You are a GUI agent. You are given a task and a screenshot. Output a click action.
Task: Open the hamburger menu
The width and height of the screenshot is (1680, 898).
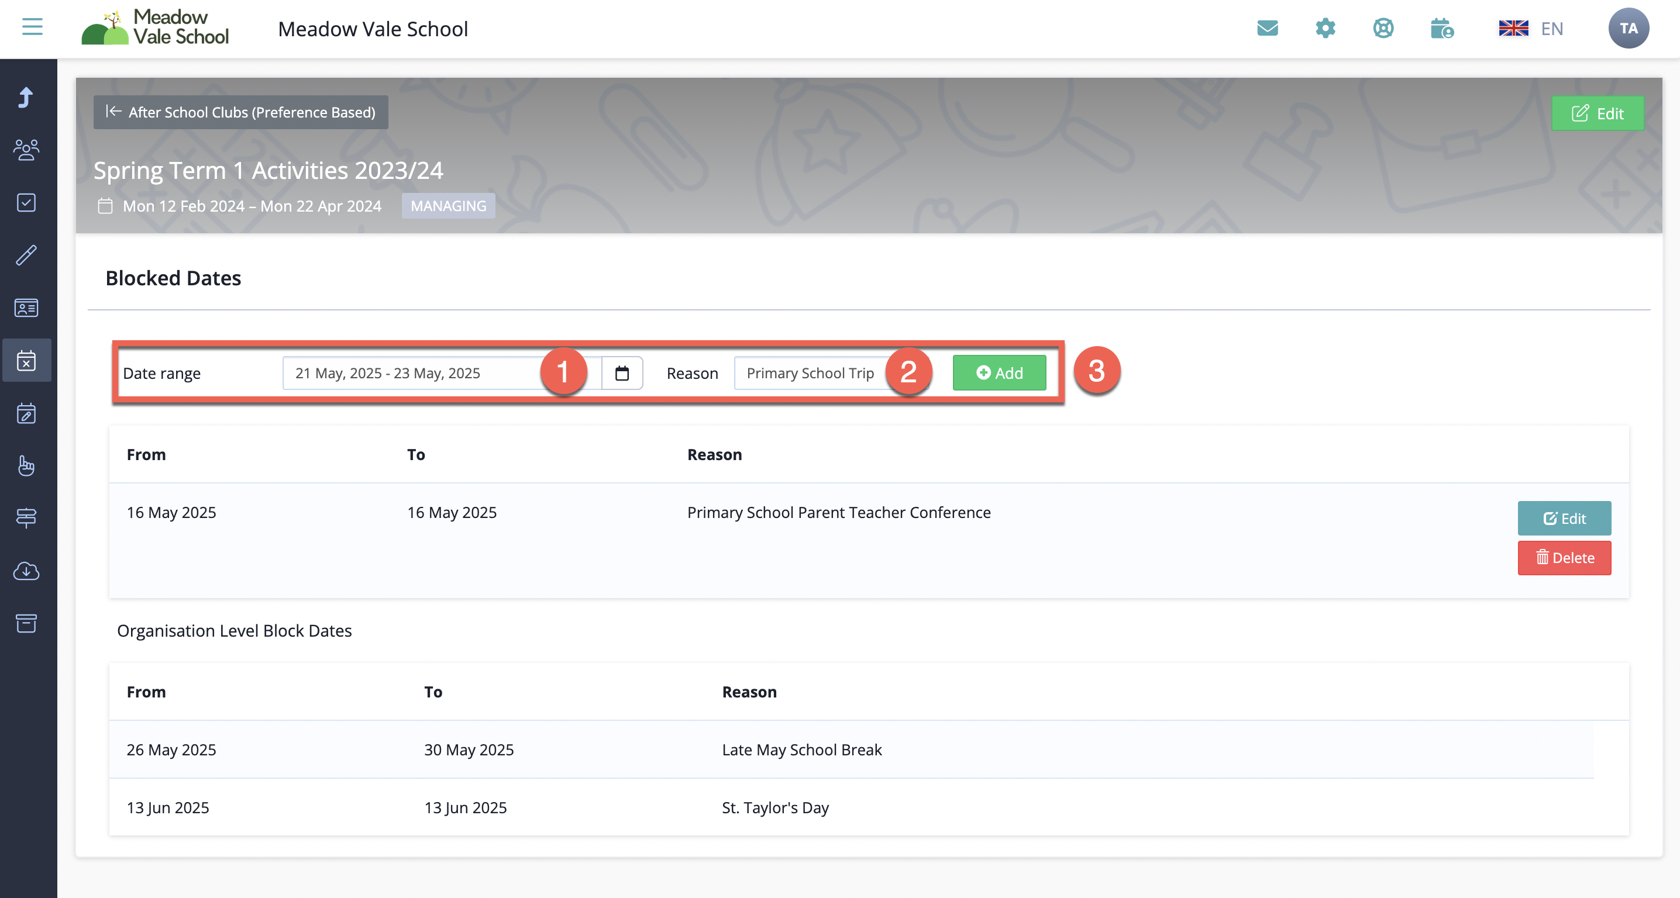tap(32, 27)
